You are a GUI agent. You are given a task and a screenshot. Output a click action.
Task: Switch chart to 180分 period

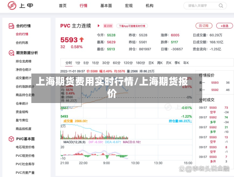pyautogui.click(x=140, y=63)
